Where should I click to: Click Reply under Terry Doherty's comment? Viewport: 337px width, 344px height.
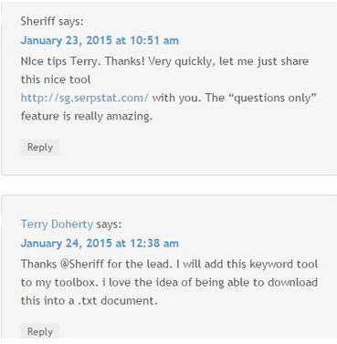click(40, 331)
